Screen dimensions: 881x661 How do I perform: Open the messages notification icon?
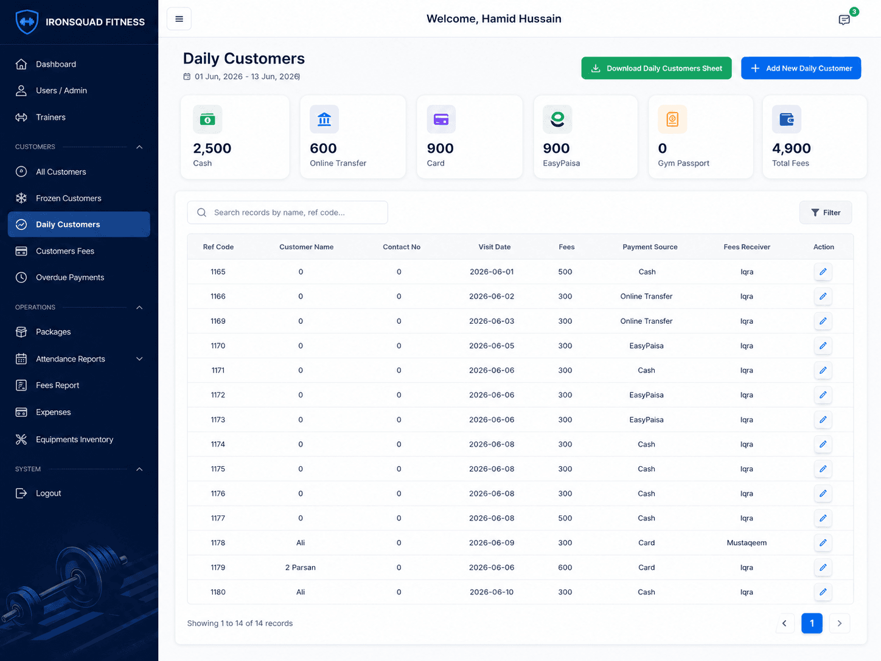(844, 20)
